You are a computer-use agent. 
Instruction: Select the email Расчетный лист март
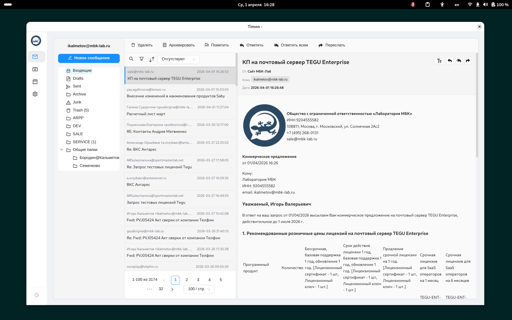(x=180, y=111)
